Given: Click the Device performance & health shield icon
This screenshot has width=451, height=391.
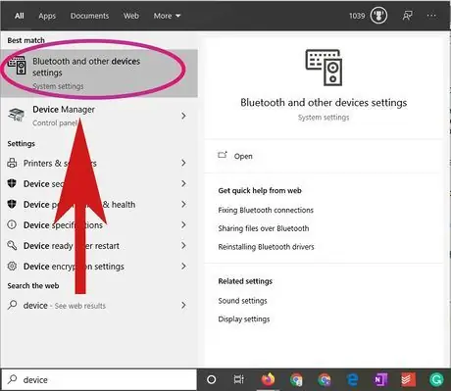Looking at the screenshot, I should (12, 204).
